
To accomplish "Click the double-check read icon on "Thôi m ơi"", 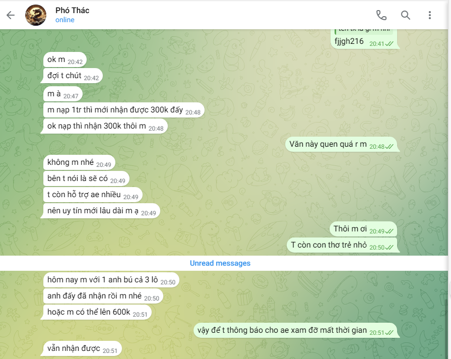I will (x=389, y=231).
